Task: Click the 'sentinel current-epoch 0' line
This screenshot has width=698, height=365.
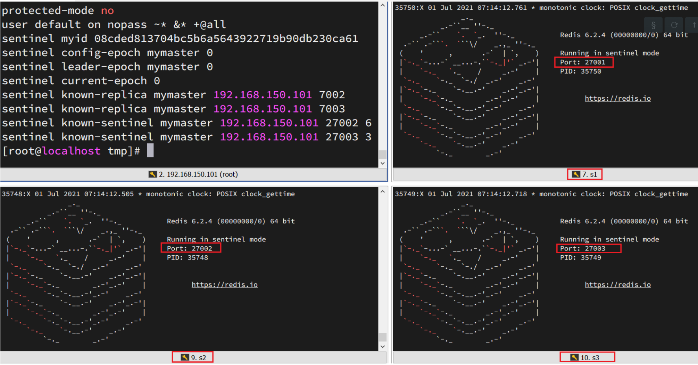Action: pos(81,81)
